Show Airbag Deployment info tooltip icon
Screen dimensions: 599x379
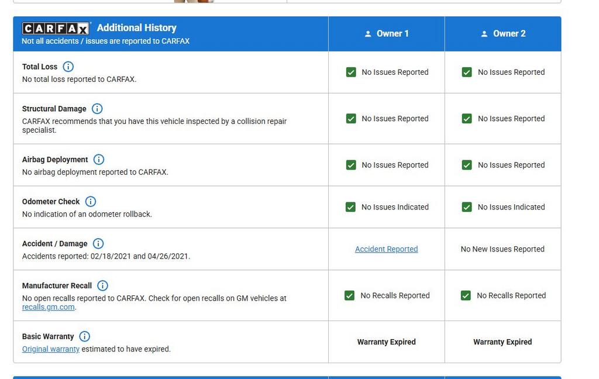click(x=98, y=159)
